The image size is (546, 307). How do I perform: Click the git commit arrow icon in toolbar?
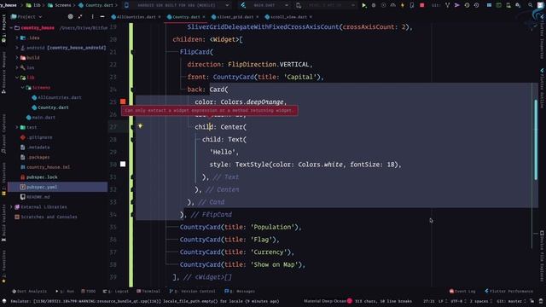457,5
